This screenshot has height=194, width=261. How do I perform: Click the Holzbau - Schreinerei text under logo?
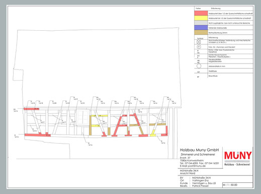pyautogui.click(x=237, y=164)
